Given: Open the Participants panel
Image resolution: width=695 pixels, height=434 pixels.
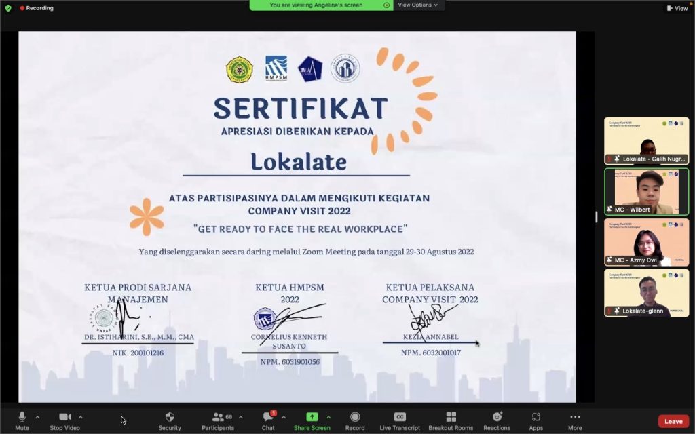Looking at the screenshot, I should 218,417.
